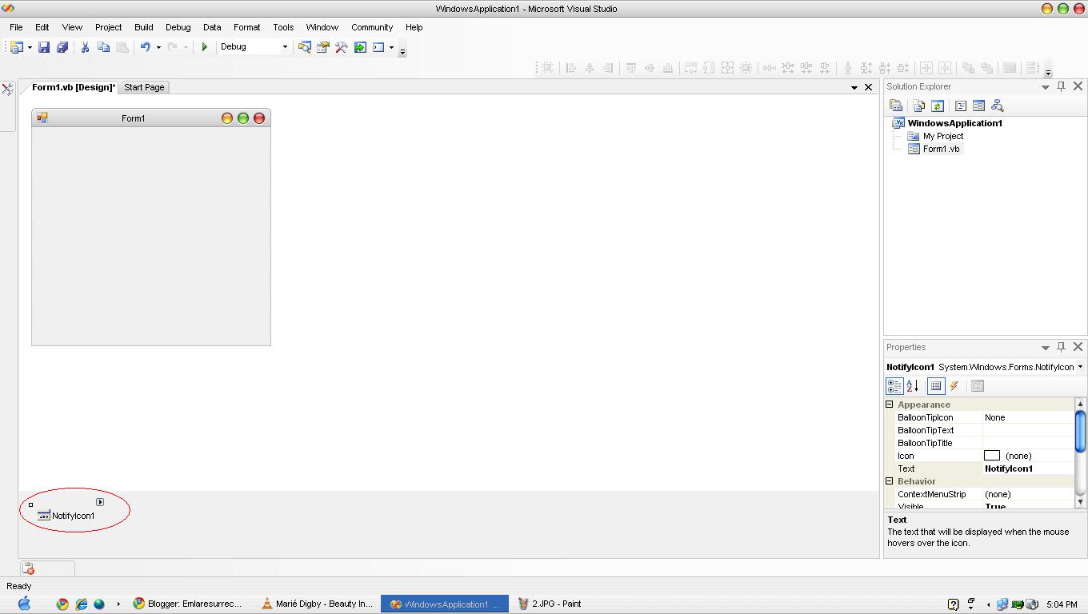The width and height of the screenshot is (1088, 614).
Task: Open the Debug menu
Action: pos(178,27)
